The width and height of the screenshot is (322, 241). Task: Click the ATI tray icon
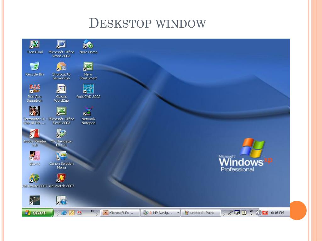click(265, 213)
